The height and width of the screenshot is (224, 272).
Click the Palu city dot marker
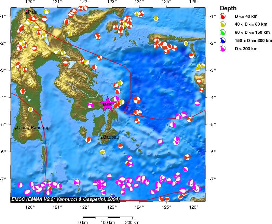[27, 13]
